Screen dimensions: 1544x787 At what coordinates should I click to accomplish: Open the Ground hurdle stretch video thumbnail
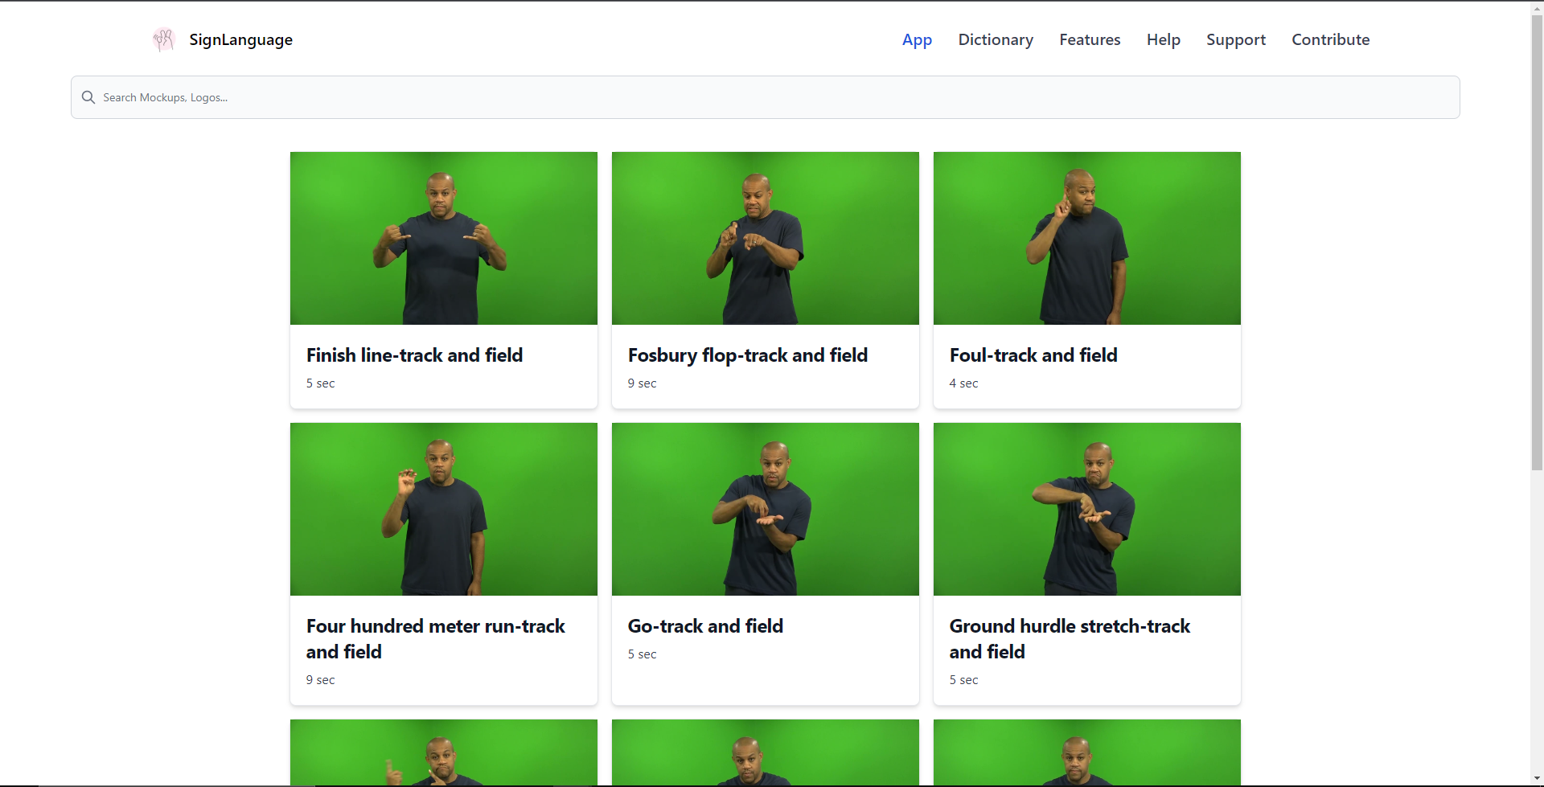[1087, 509]
